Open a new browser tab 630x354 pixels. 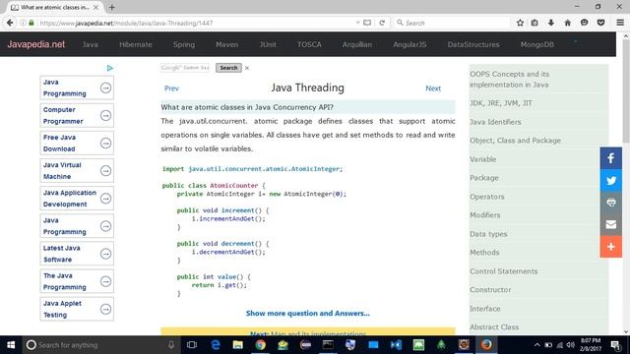pyautogui.click(x=112, y=7)
